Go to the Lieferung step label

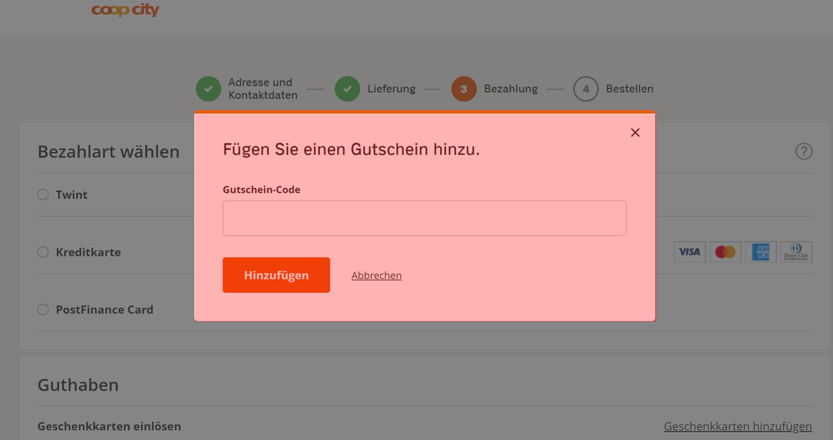click(391, 89)
